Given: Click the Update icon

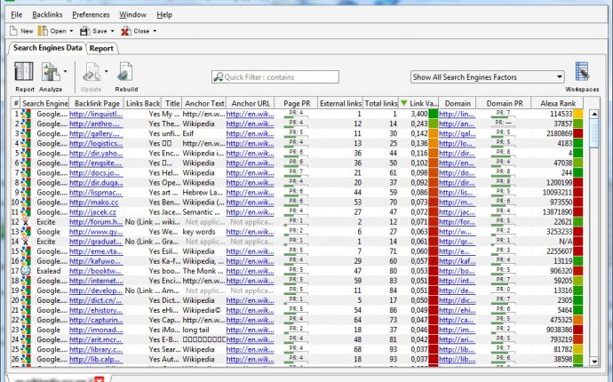Looking at the screenshot, I should coord(92,72).
